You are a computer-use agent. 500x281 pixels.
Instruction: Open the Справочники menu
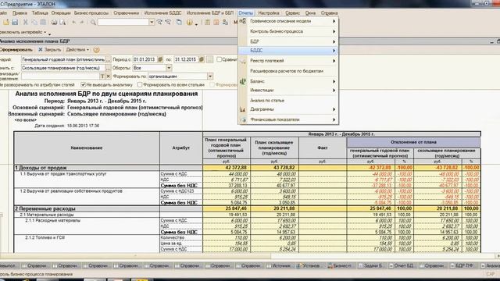(127, 13)
